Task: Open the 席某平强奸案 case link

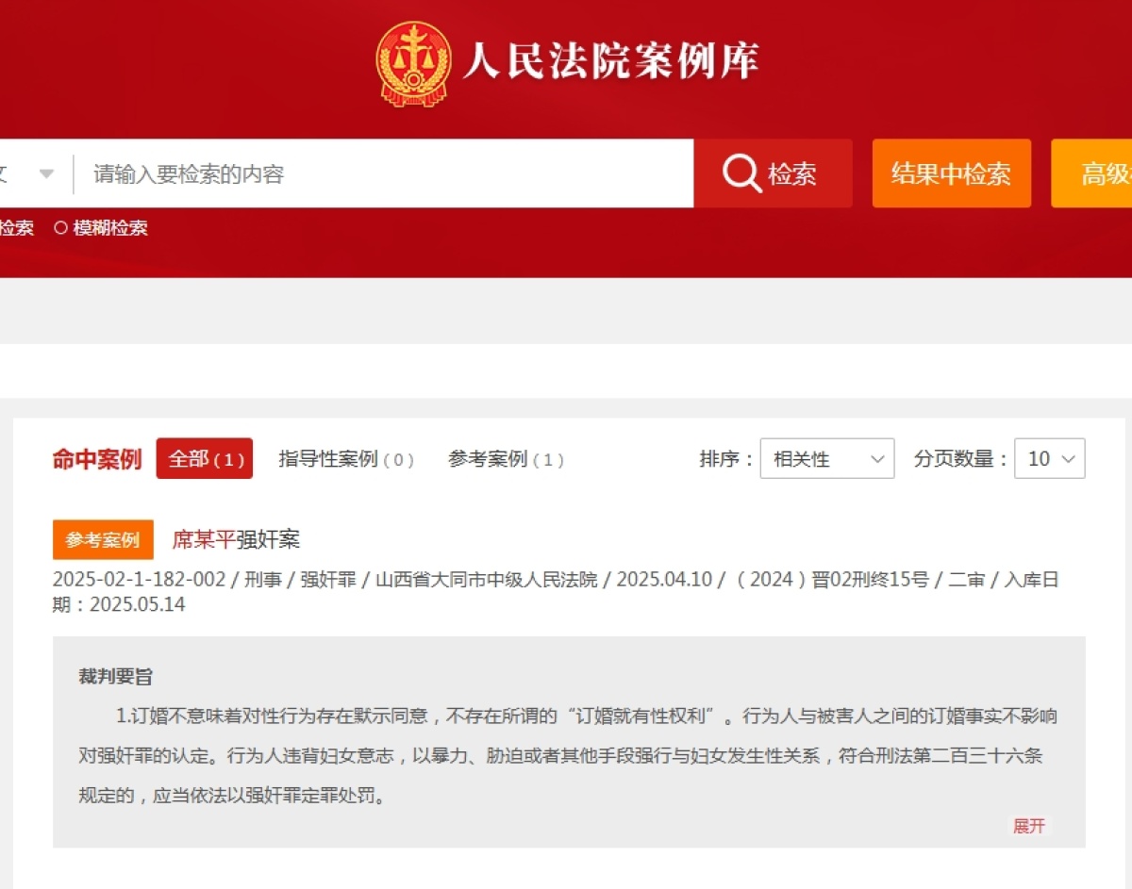Action: point(236,539)
